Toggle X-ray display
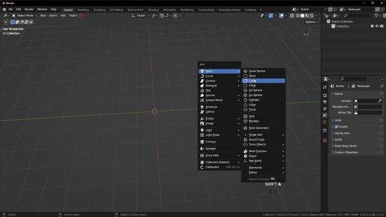The image size is (386, 217). coord(292,16)
